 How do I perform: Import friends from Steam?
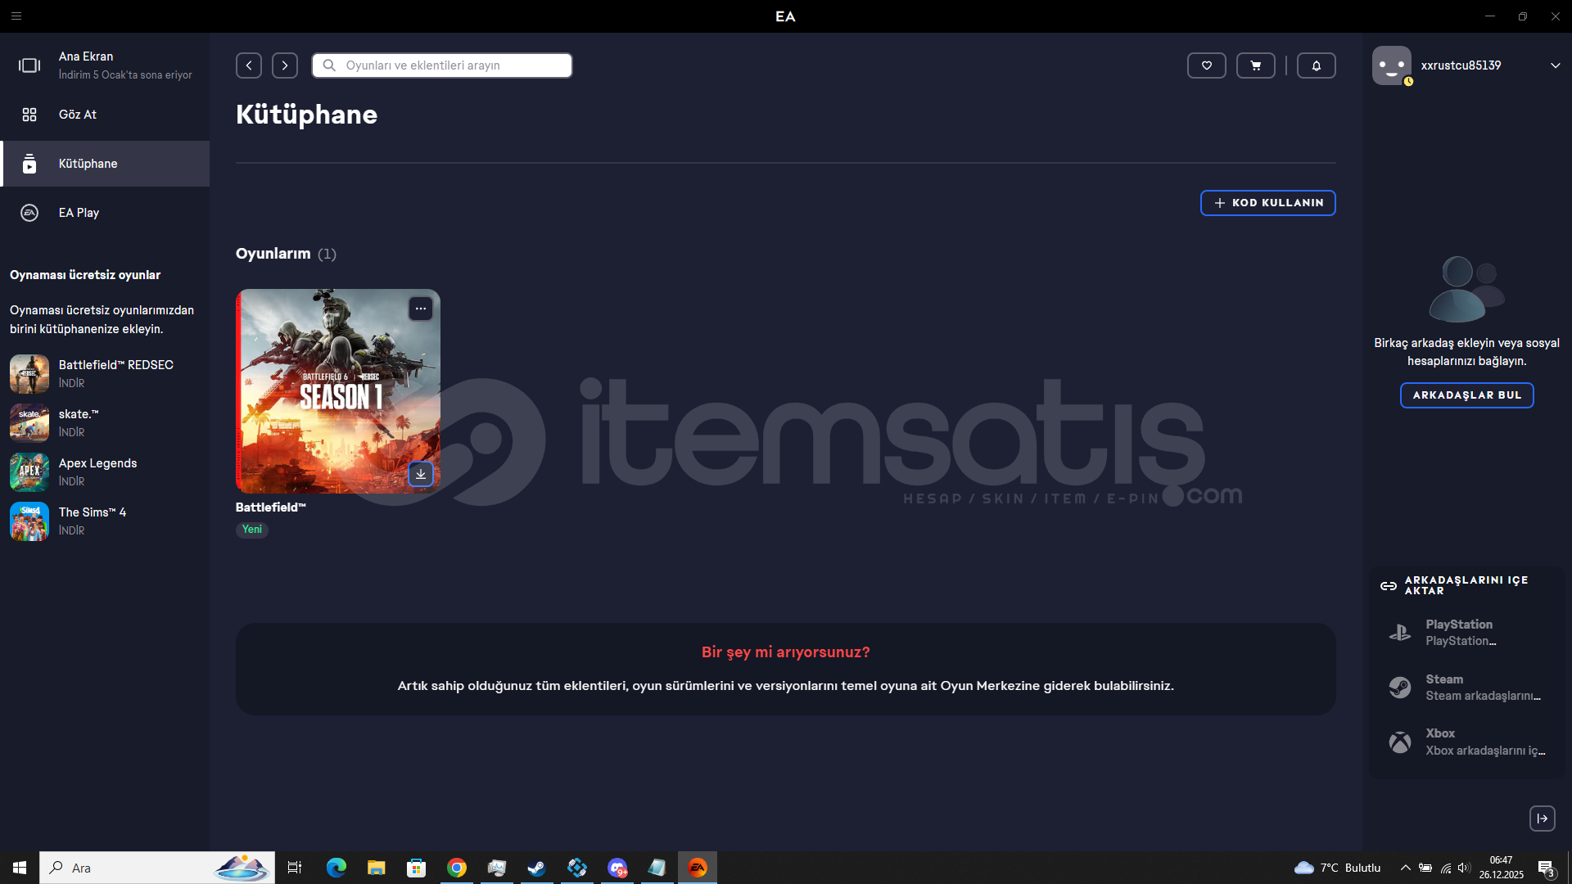pos(1466,688)
